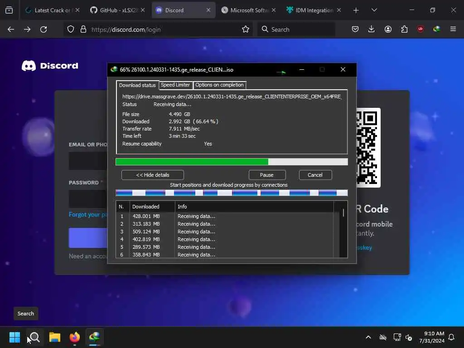Click the Discord password input field

pyautogui.click(x=88, y=199)
